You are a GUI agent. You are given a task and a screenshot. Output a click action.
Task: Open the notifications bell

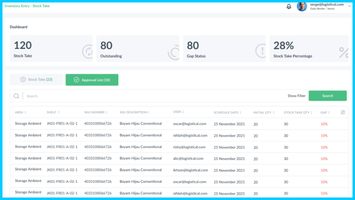288,6
